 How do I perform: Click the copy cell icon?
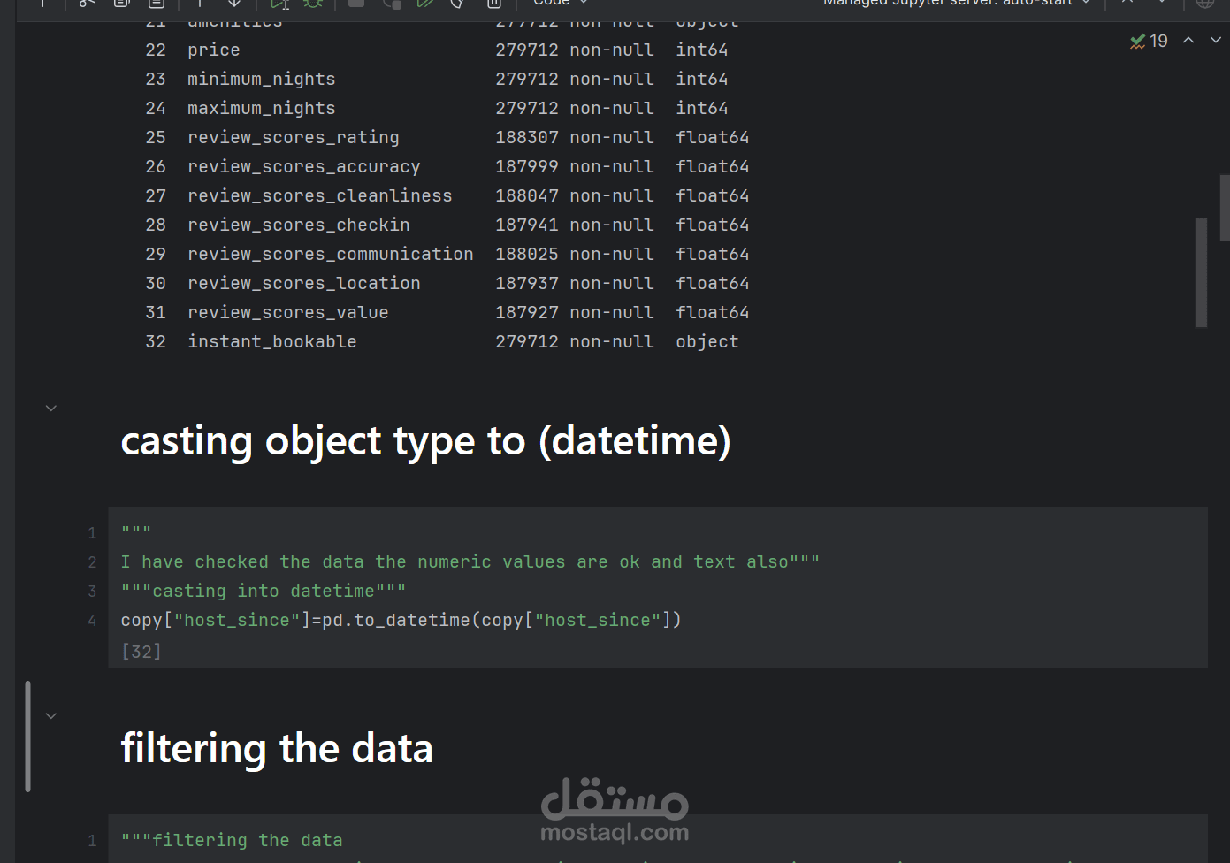[x=122, y=4]
